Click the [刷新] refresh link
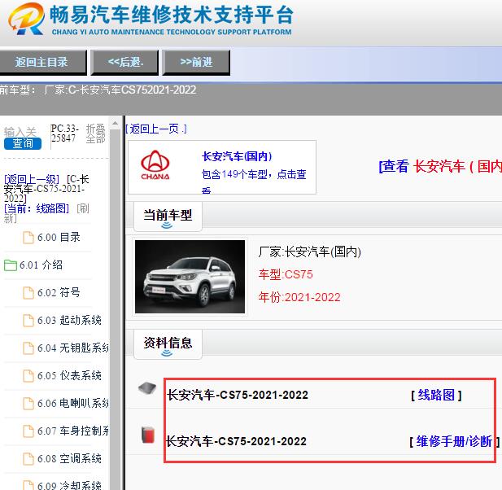502x490 pixels. pyautogui.click(x=83, y=208)
